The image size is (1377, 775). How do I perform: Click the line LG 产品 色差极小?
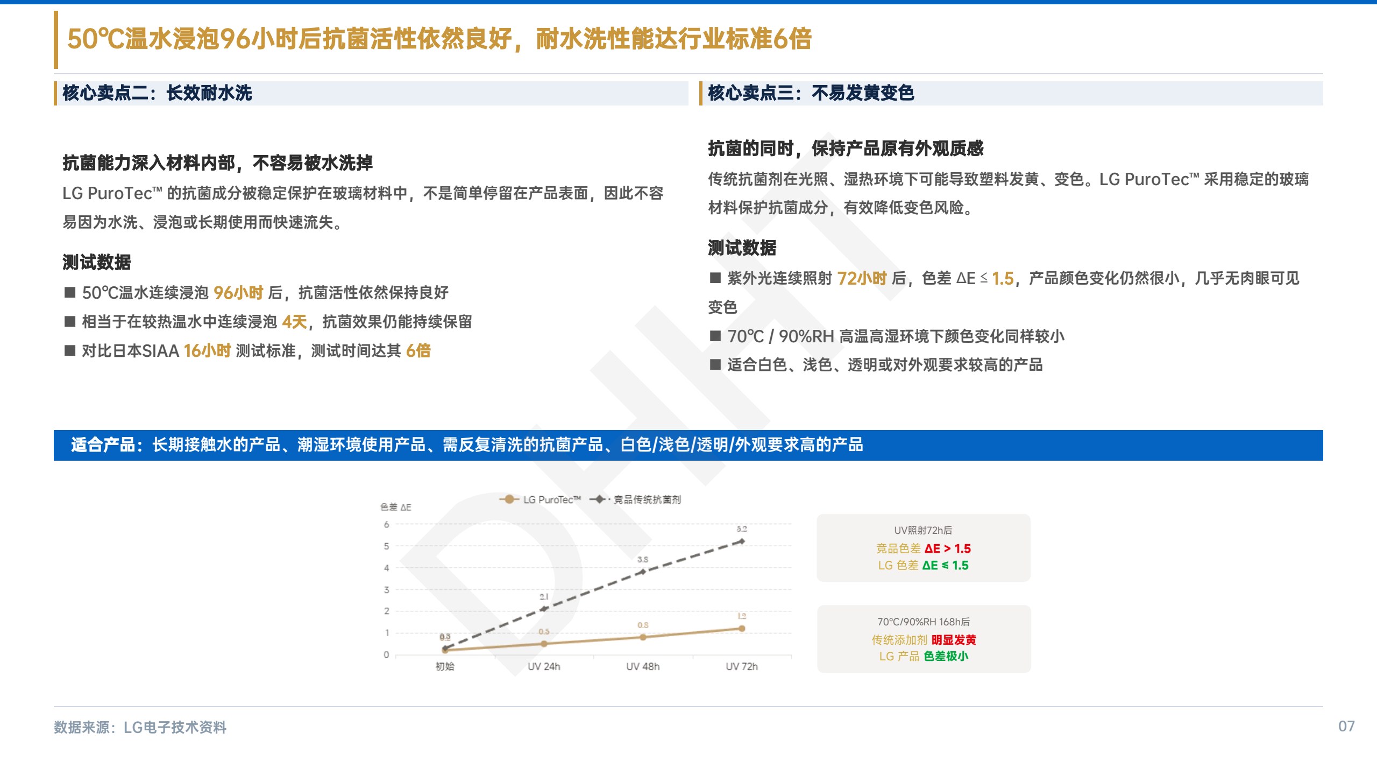tap(924, 657)
